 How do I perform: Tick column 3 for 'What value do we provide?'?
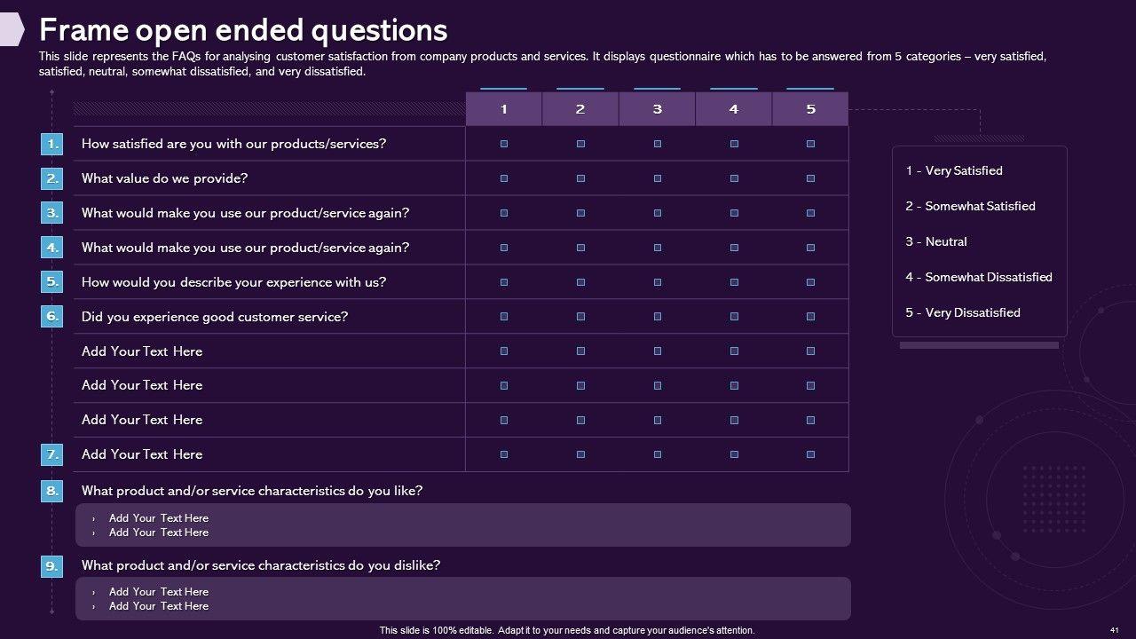[x=658, y=178]
